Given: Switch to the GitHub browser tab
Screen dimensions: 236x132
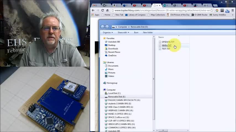Looking at the screenshot, I should (x=105, y=5).
